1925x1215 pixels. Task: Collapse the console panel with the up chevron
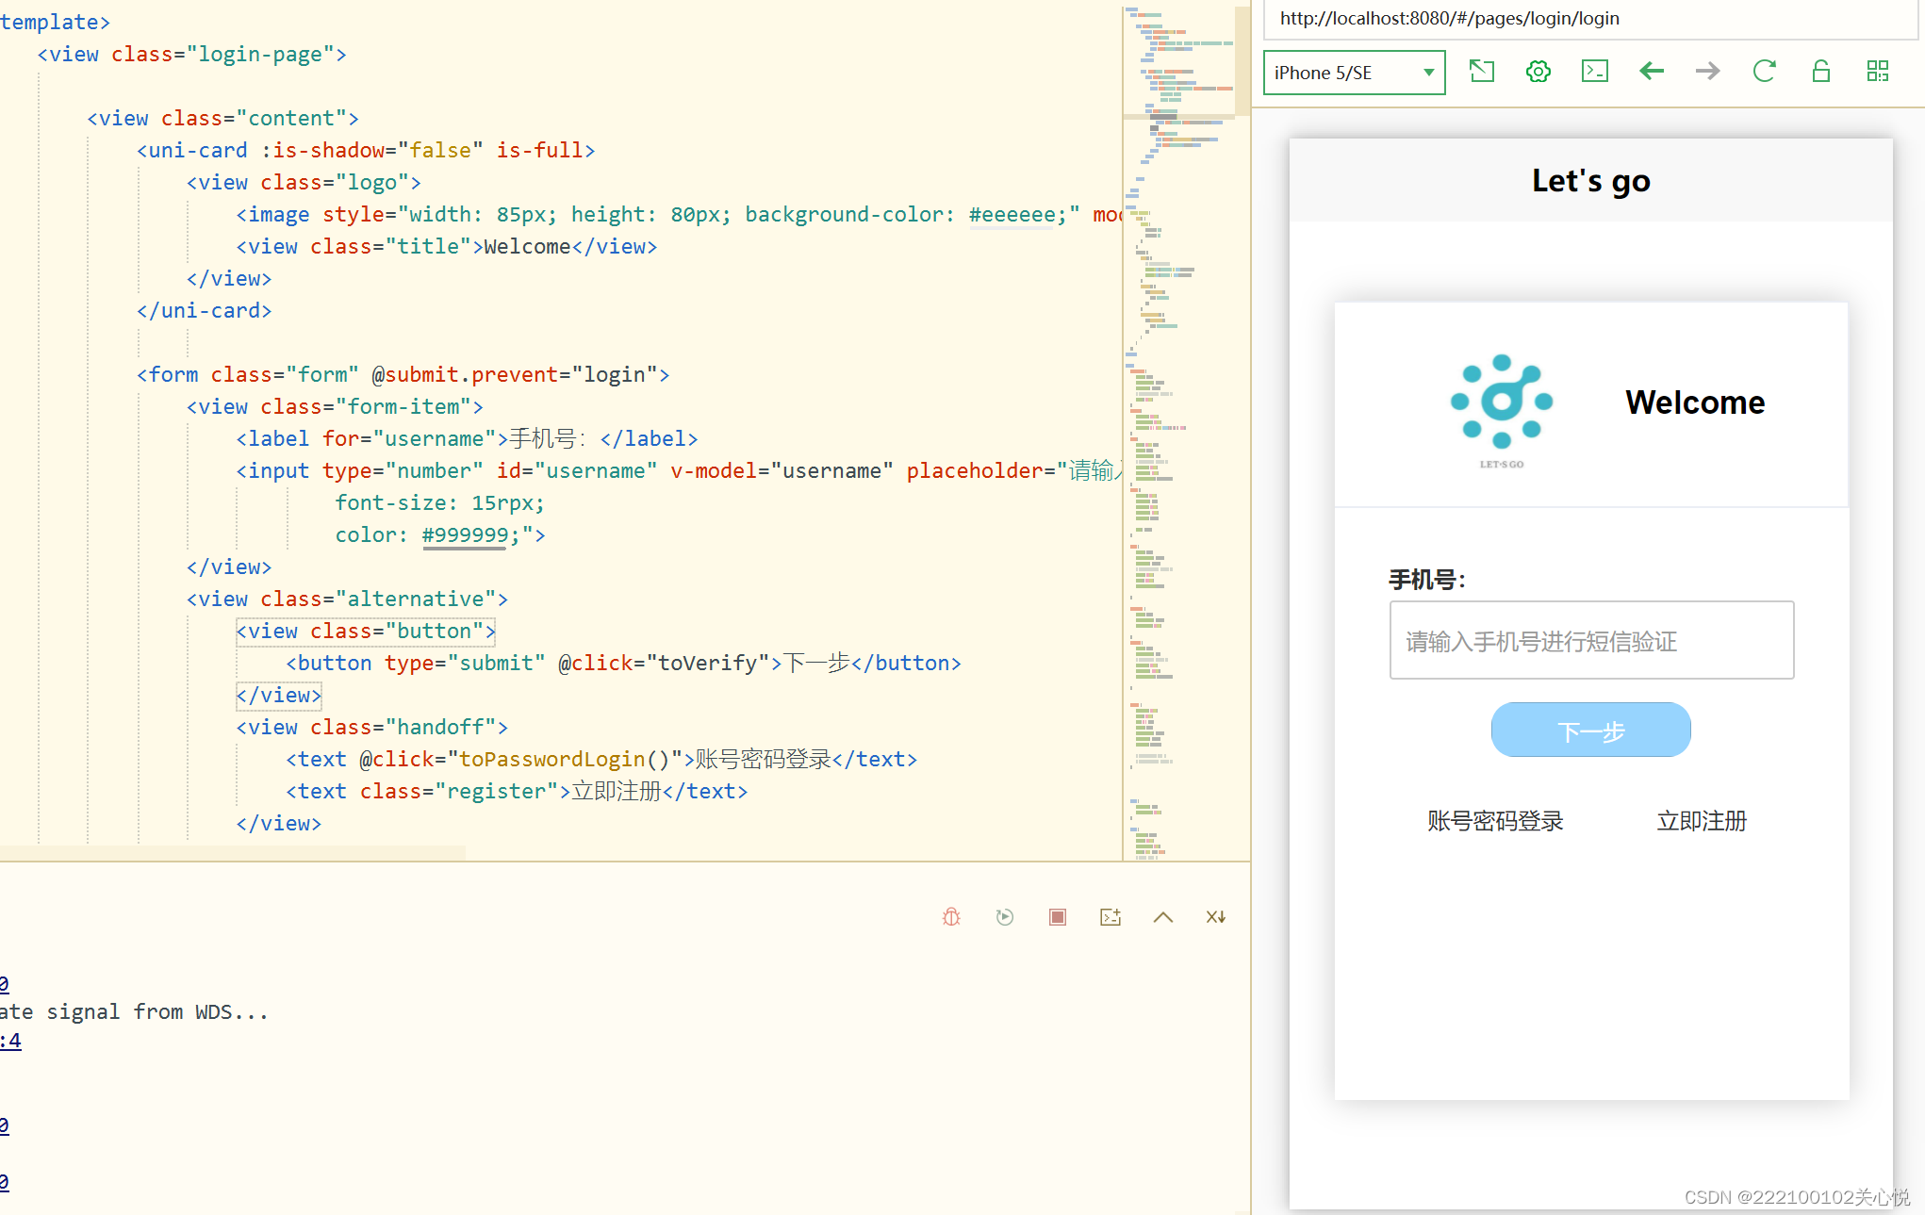click(x=1163, y=917)
